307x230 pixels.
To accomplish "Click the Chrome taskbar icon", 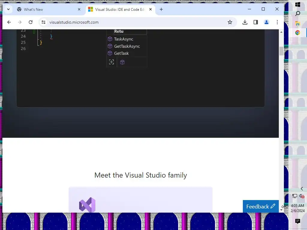I will point(298,33).
